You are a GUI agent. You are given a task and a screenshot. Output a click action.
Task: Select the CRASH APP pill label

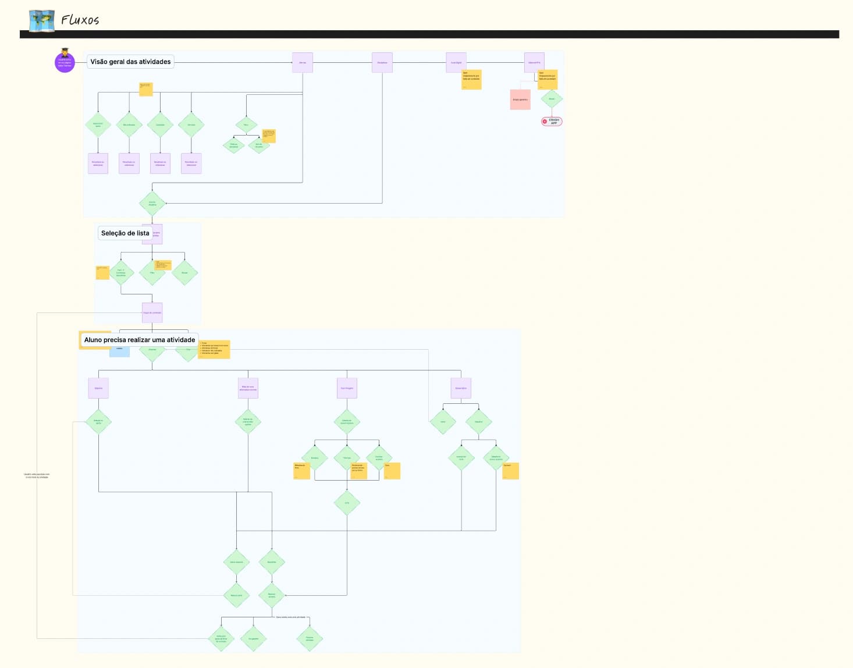pos(552,122)
